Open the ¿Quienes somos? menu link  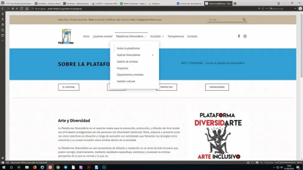[x=103, y=36]
